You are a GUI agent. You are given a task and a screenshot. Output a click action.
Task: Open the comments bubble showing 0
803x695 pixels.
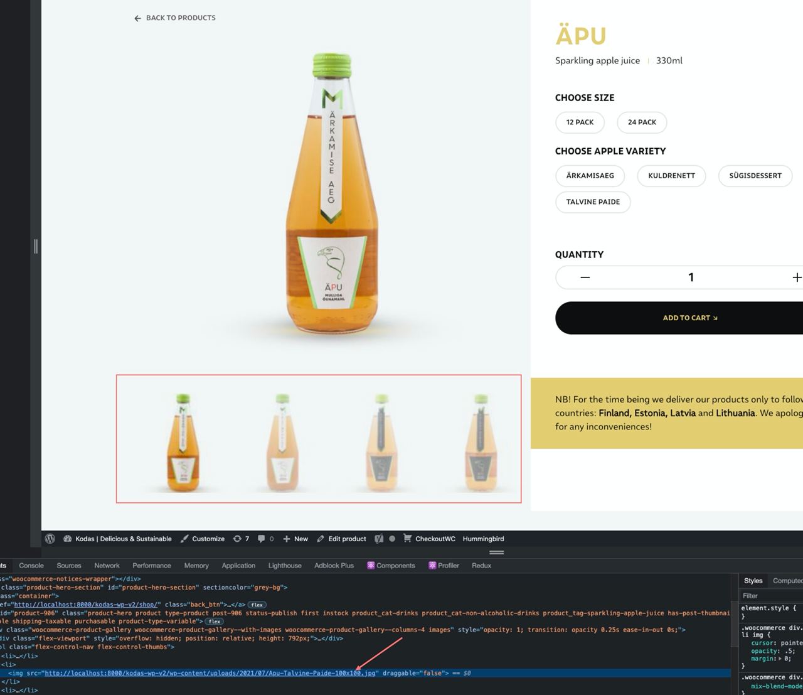(265, 539)
